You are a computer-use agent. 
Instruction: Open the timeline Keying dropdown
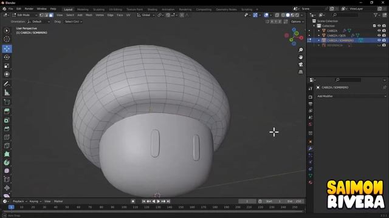coord(35,202)
